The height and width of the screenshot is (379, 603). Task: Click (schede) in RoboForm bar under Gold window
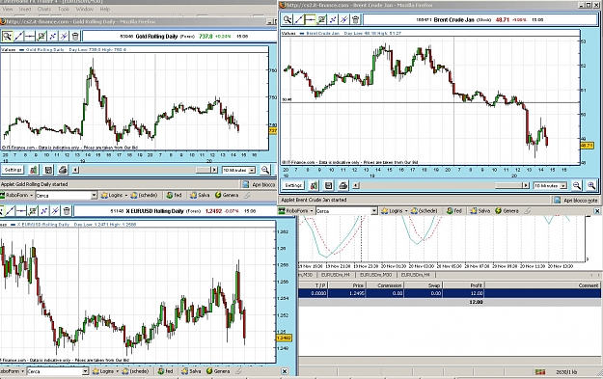click(x=144, y=195)
